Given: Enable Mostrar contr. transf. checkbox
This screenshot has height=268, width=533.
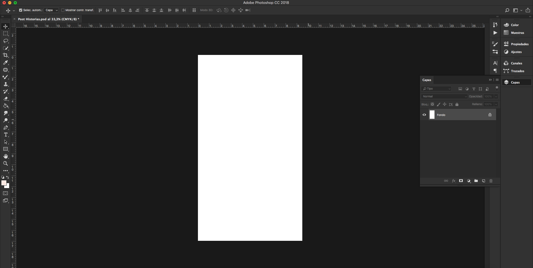Looking at the screenshot, I should coord(63,10).
